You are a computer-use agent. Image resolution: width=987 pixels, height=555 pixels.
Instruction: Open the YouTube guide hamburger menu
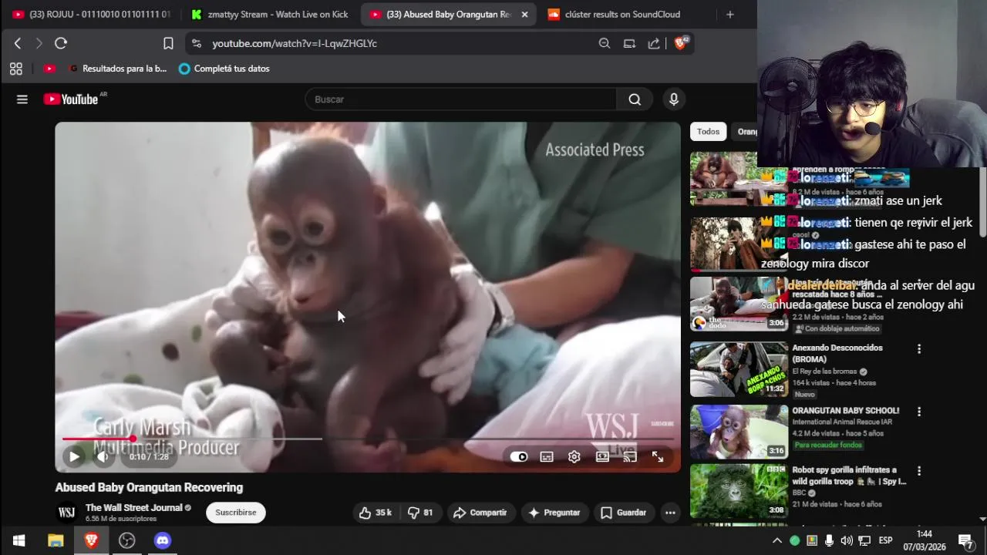pos(22,99)
